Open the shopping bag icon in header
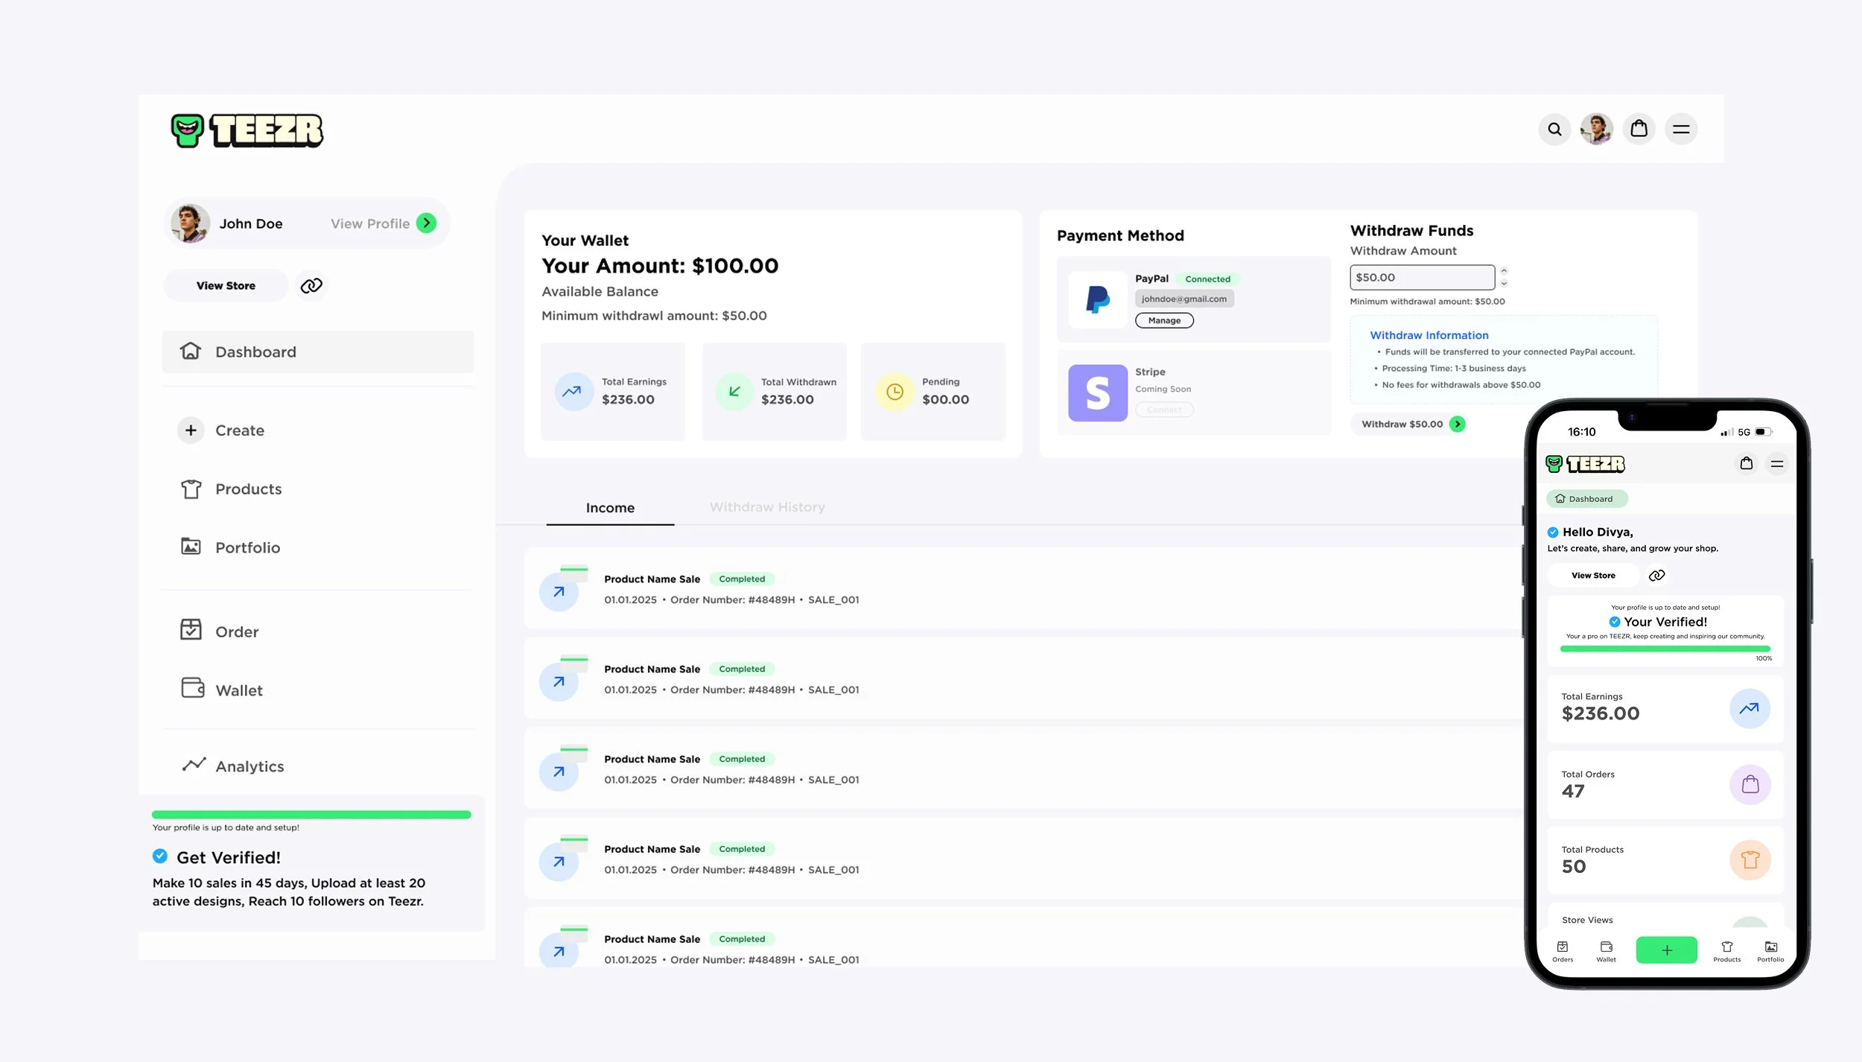 (1639, 129)
